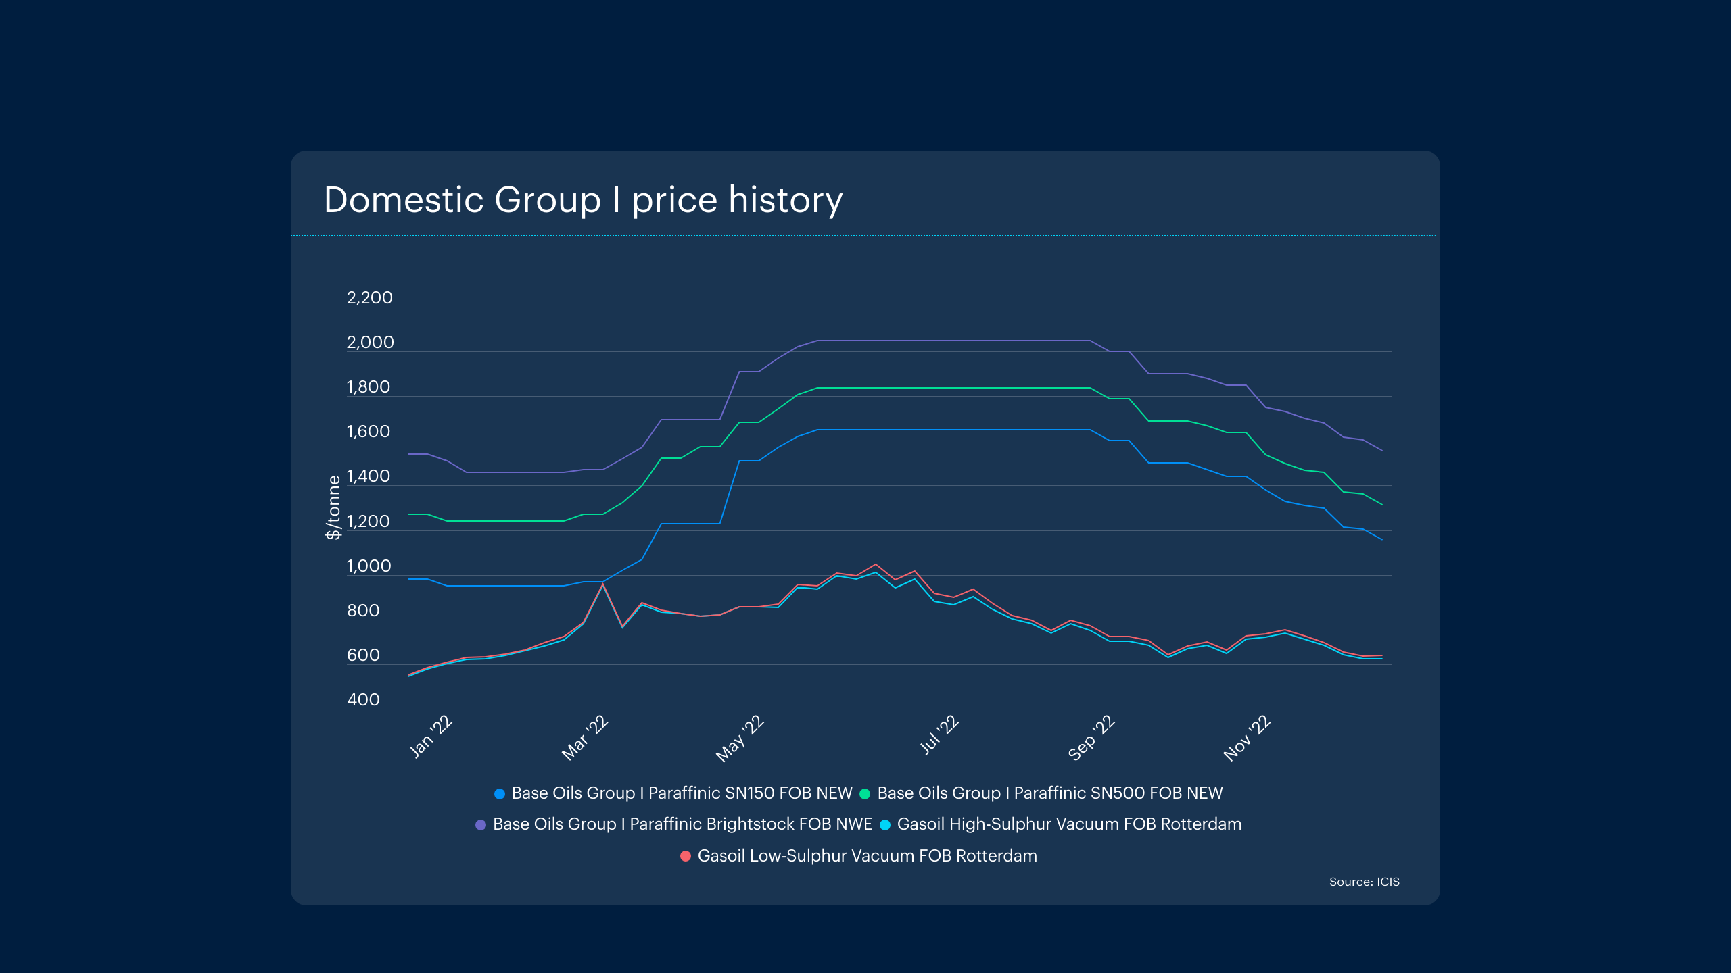The height and width of the screenshot is (973, 1731).
Task: Click the Mar '22 axis label
Action: point(585,738)
